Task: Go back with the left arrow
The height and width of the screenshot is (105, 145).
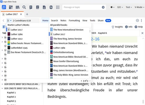Action: [x=3, y=21]
